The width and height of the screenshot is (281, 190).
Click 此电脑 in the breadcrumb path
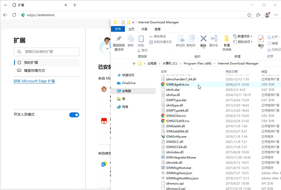click(x=152, y=63)
